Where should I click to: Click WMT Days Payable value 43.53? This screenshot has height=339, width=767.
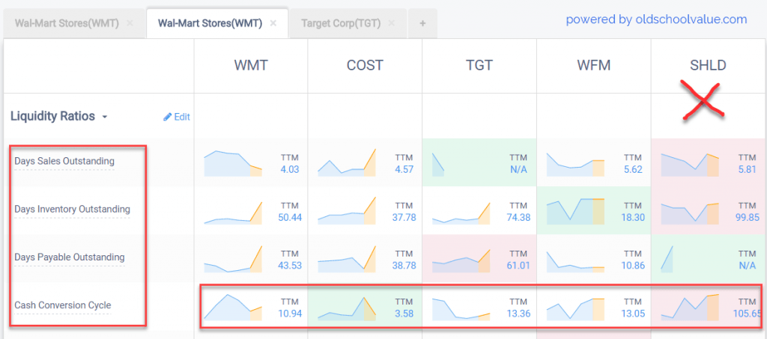(290, 266)
